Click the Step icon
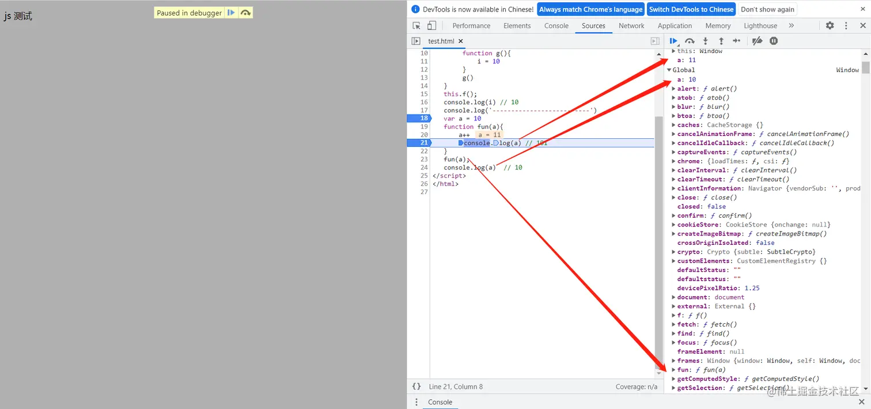 tap(736, 41)
